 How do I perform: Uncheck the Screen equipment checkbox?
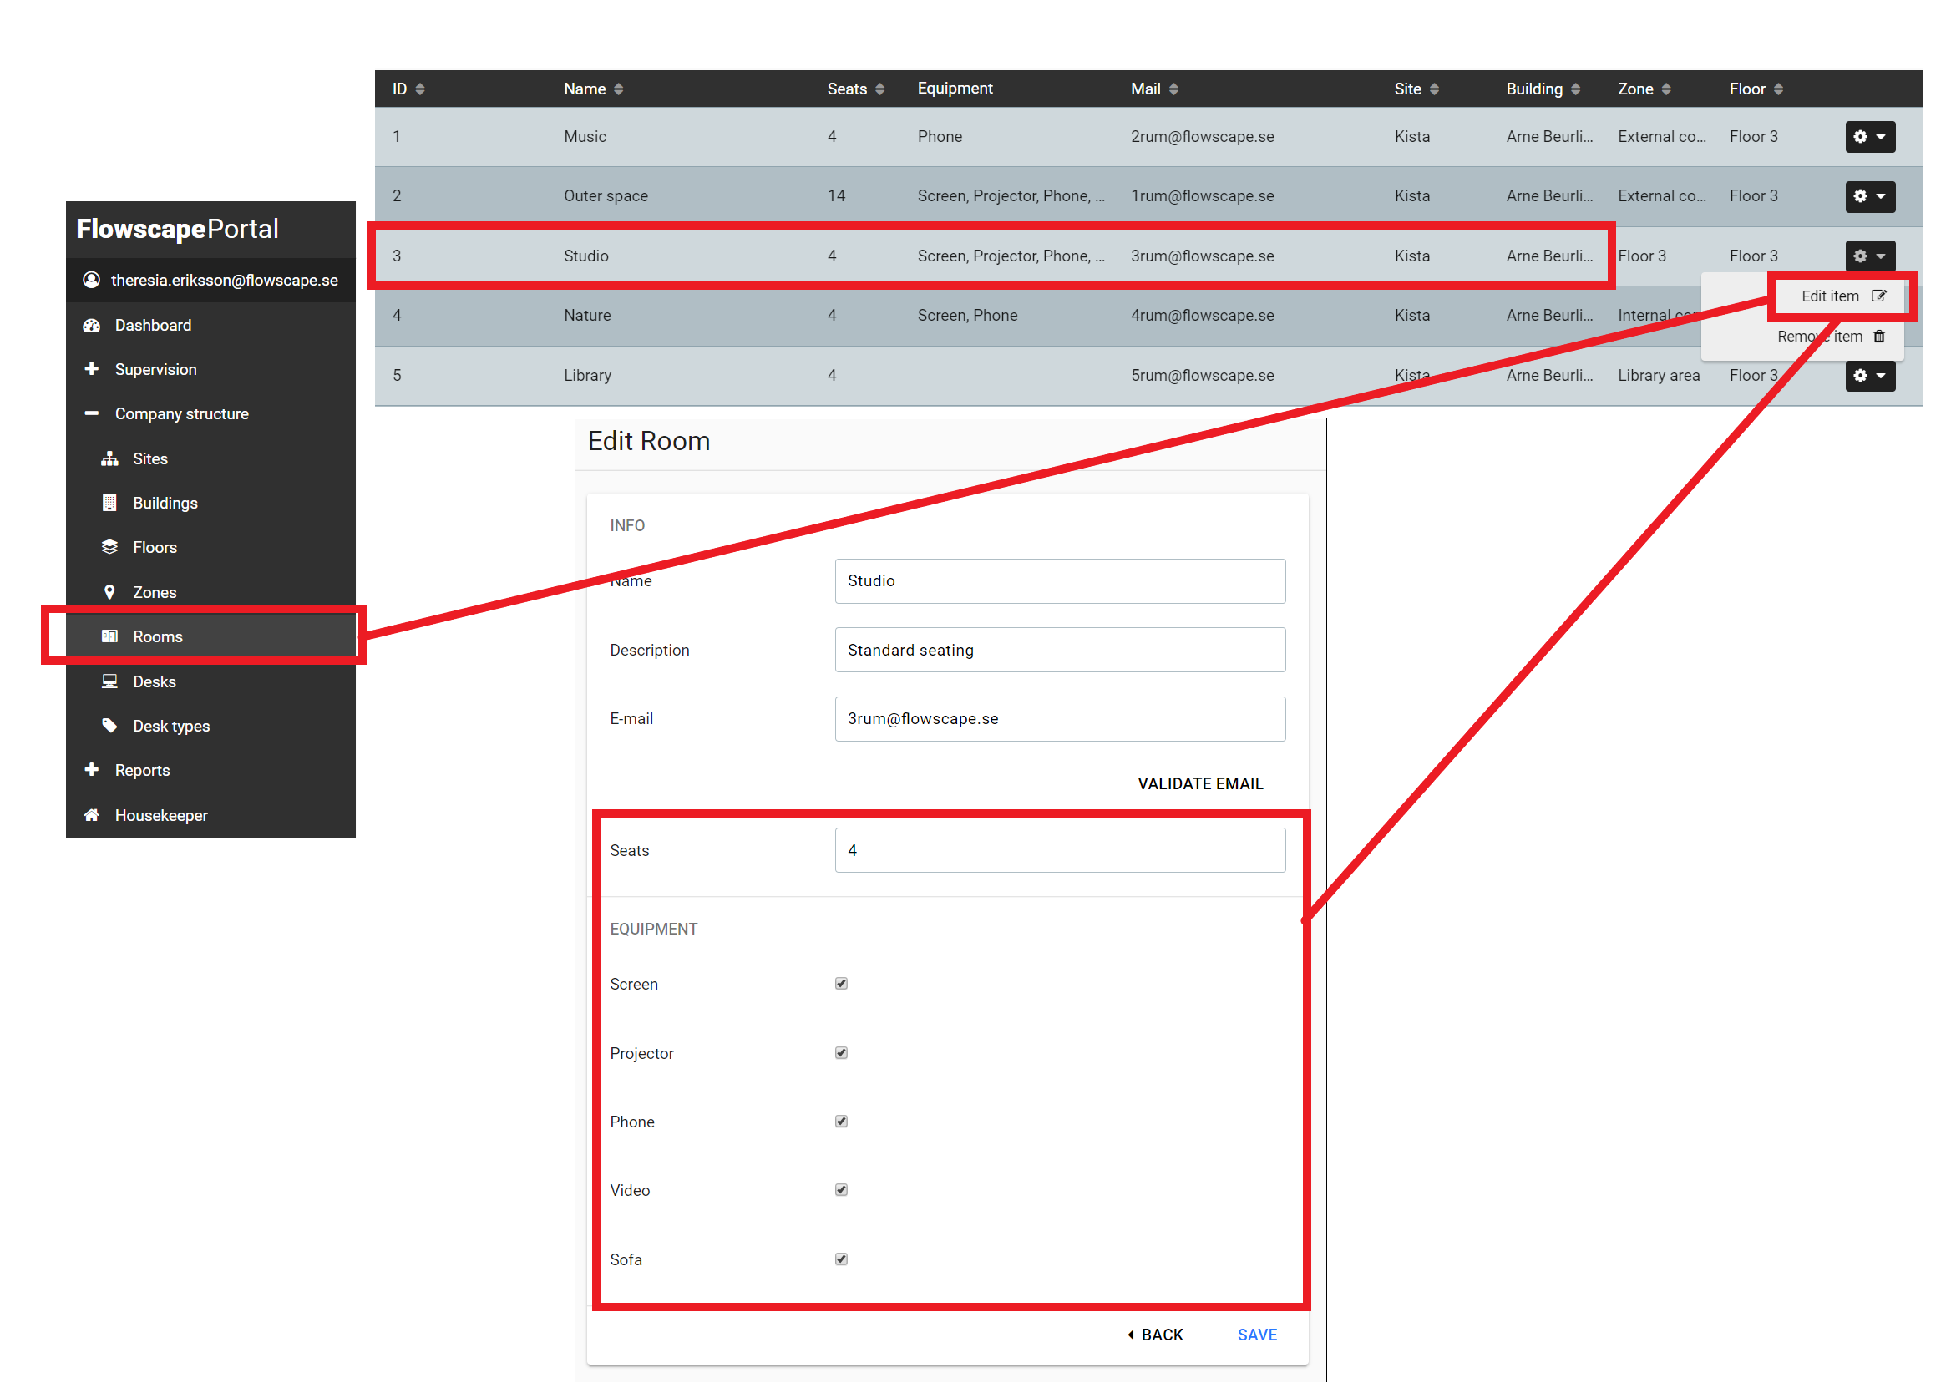click(x=841, y=984)
